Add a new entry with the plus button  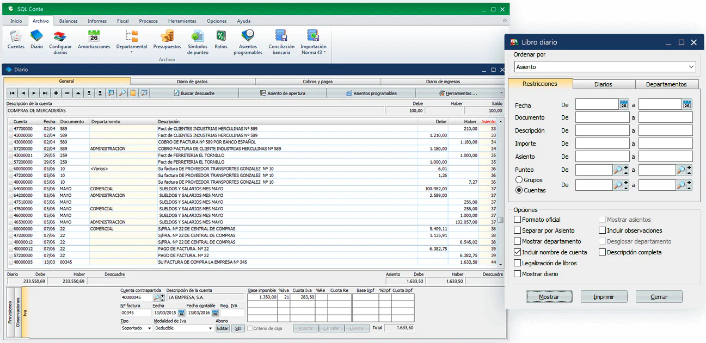56,93
